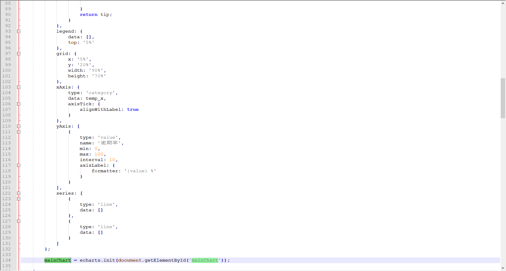
Task: Click the getElementById method name
Action: (x=165, y=260)
